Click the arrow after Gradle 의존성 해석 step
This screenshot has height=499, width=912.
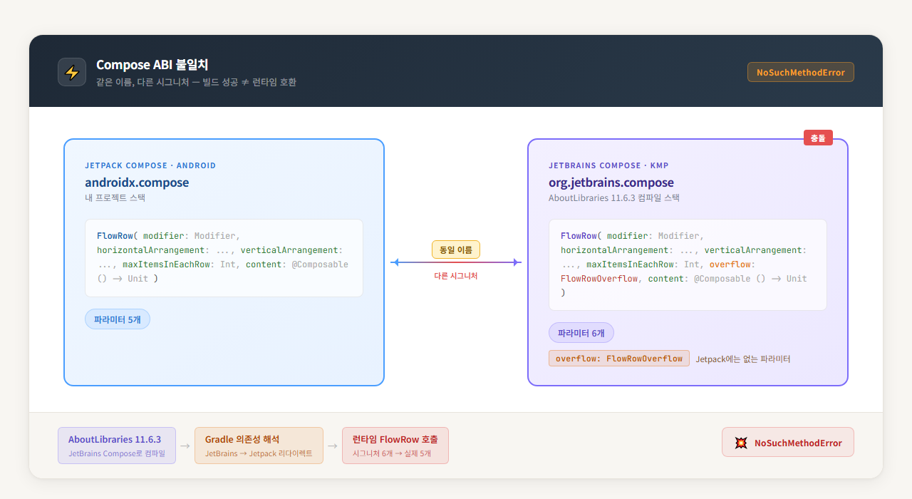coord(333,446)
